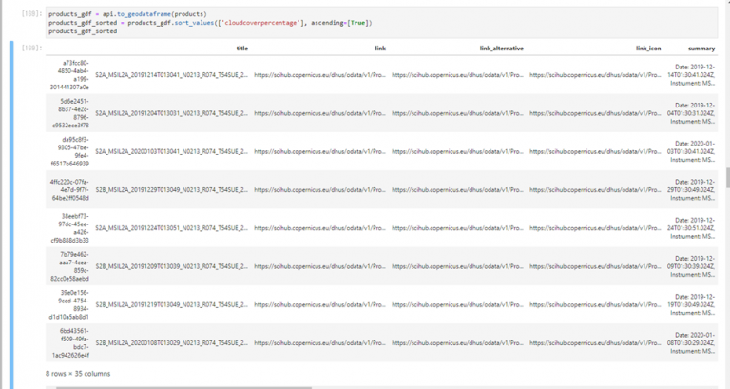This screenshot has width=730, height=389.
Task: Select the 'link_alternative' column header
Action: pos(502,48)
